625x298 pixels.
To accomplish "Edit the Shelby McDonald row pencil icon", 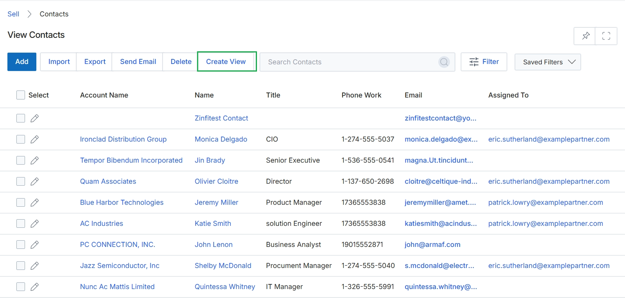I will 34,266.
